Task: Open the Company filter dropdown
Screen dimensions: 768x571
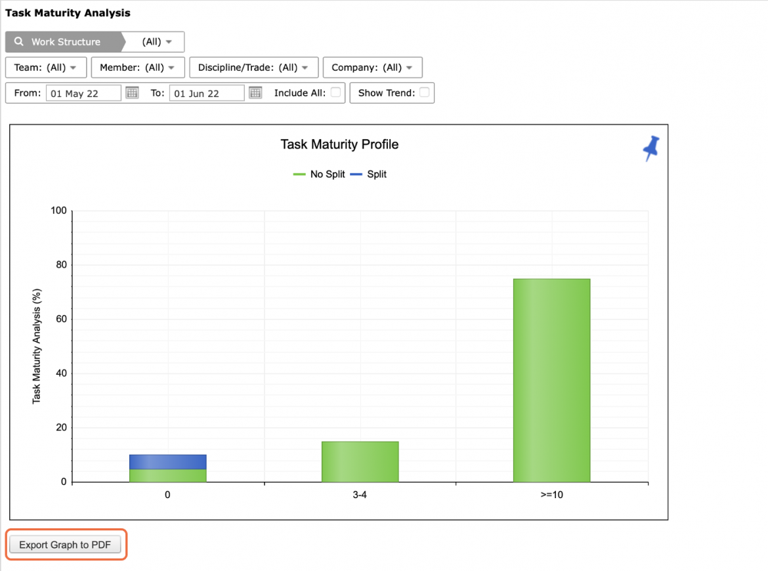Action: (373, 68)
